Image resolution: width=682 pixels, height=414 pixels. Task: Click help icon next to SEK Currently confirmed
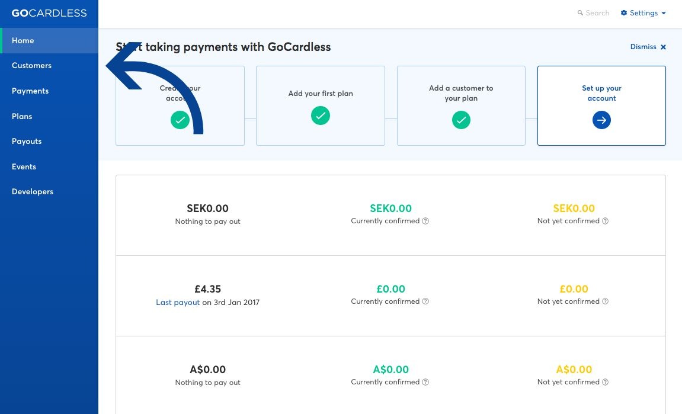[425, 221]
